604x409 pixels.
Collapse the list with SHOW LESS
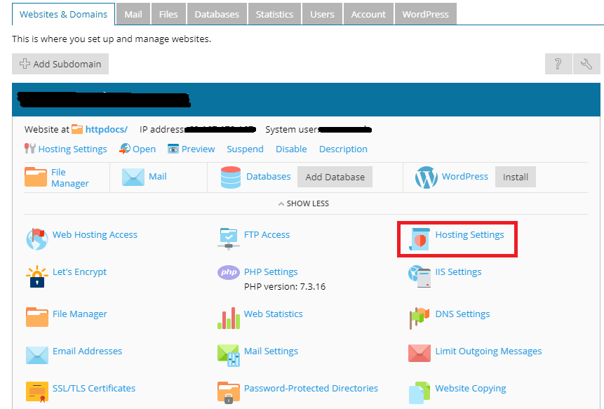tap(304, 203)
